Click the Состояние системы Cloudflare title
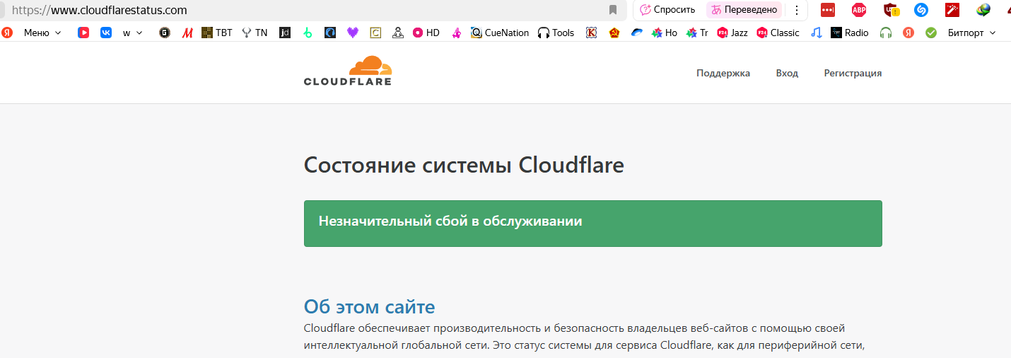 (x=464, y=165)
